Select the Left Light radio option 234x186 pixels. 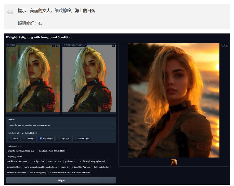[x=24, y=138]
